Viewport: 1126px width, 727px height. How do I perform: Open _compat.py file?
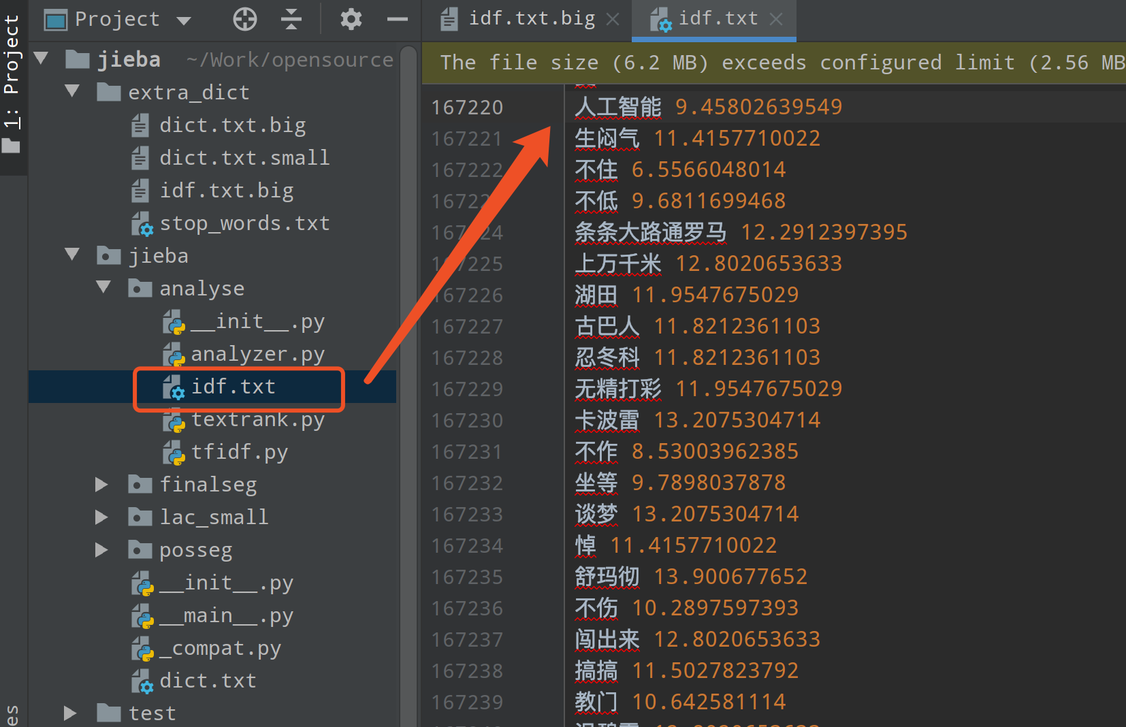click(220, 648)
